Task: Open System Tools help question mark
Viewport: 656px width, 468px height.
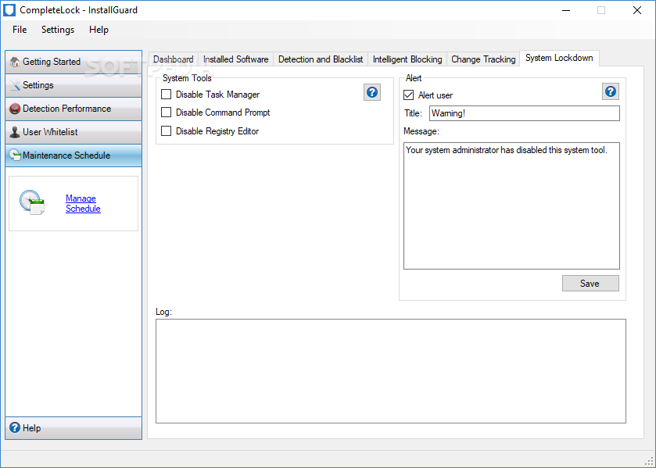Action: click(372, 92)
